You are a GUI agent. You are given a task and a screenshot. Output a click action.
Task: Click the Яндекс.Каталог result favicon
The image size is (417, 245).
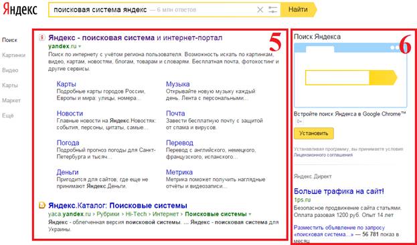tap(41, 206)
